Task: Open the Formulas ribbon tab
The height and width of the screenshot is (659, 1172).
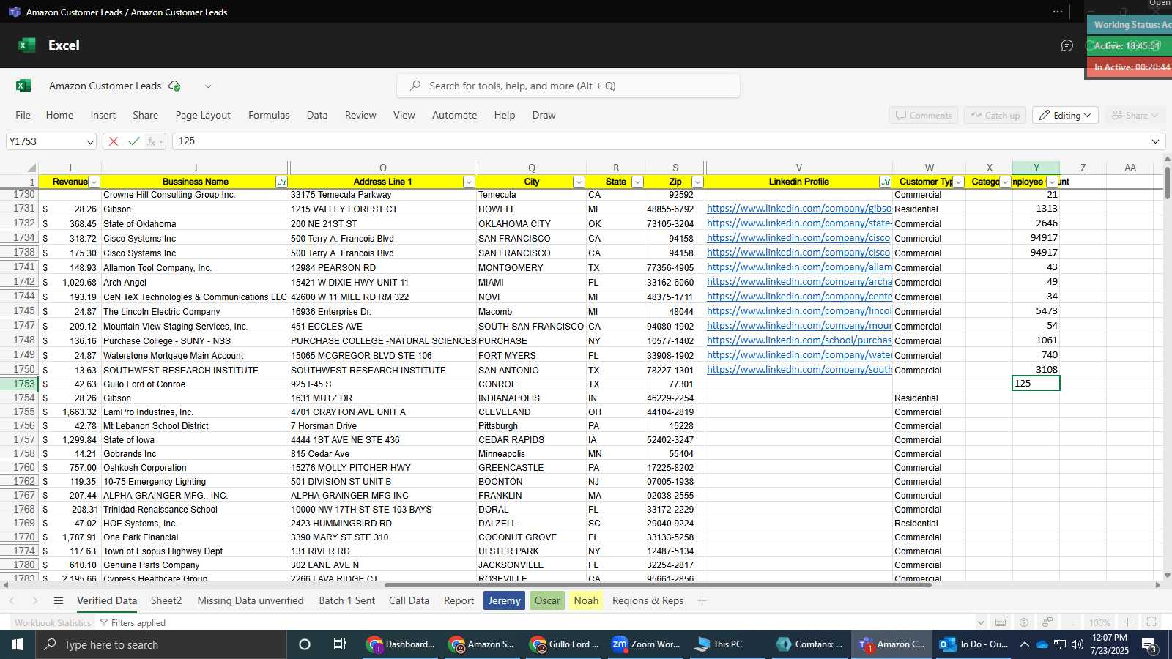Action: [x=269, y=115]
